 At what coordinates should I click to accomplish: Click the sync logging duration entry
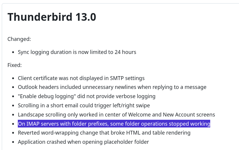(x=77, y=52)
